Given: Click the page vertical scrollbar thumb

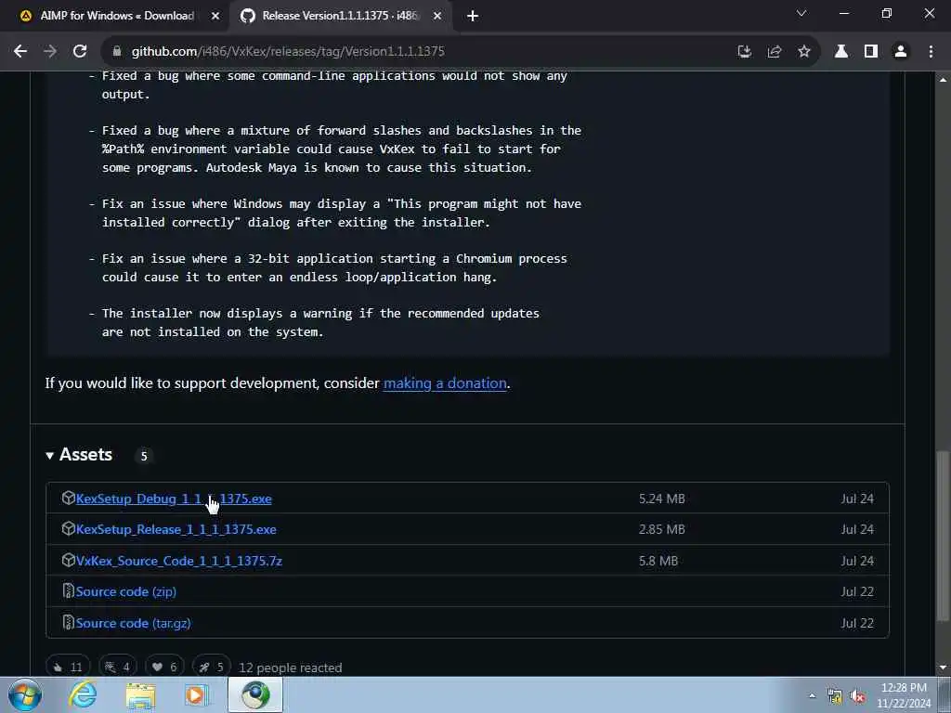Looking at the screenshot, I should [943, 536].
